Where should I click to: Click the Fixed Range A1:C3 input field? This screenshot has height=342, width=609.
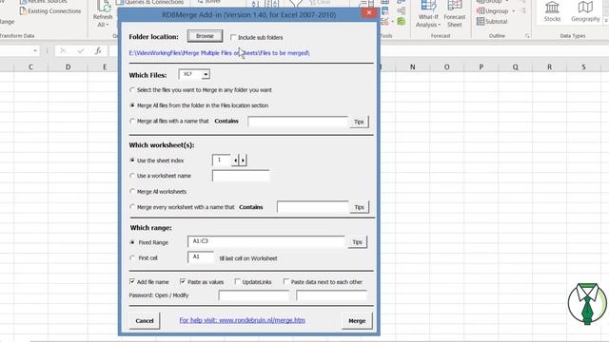pos(265,241)
